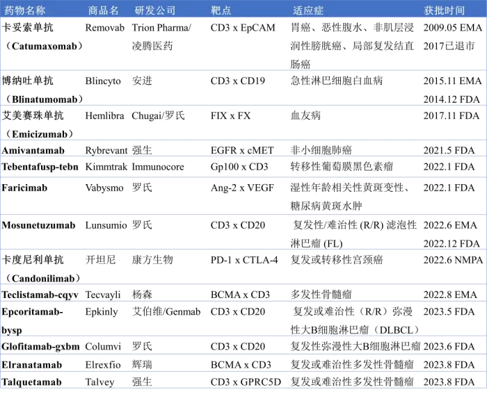Screen dimensions: 487x394
Task: Click the 药物名称 column header
Action: pyautogui.click(x=25, y=10)
